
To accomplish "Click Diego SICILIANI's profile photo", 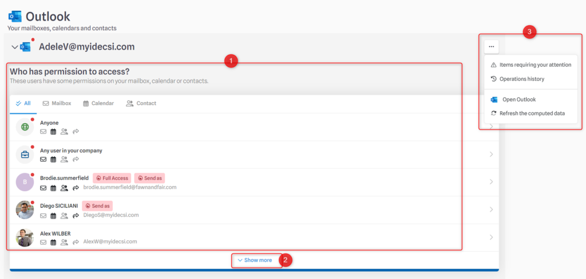I will (25, 210).
